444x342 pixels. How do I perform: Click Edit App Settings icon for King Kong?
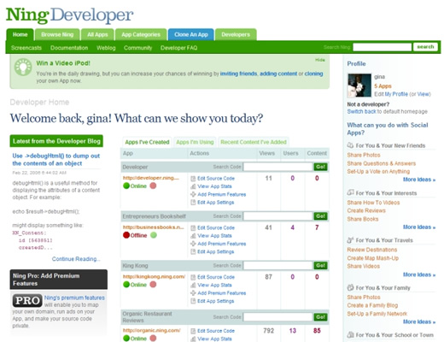click(193, 301)
